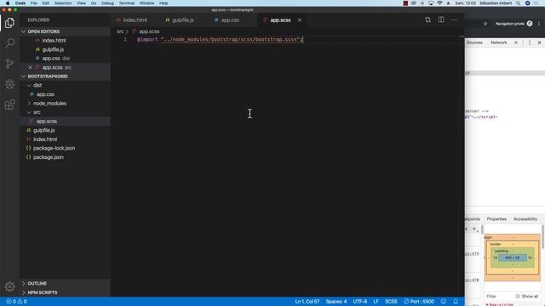The image size is (545, 306).
Task: Click the Port: 5500 Live Server status
Action: point(419,302)
